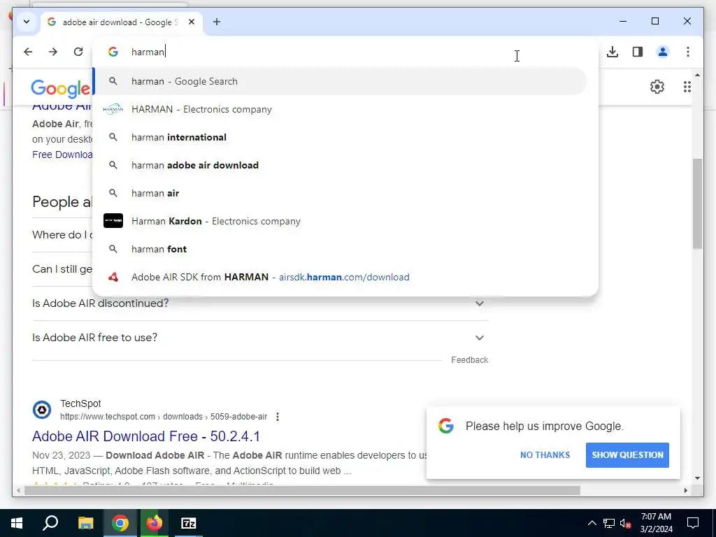The width and height of the screenshot is (716, 537).
Task: Open the Windows notification center
Action: click(693, 523)
